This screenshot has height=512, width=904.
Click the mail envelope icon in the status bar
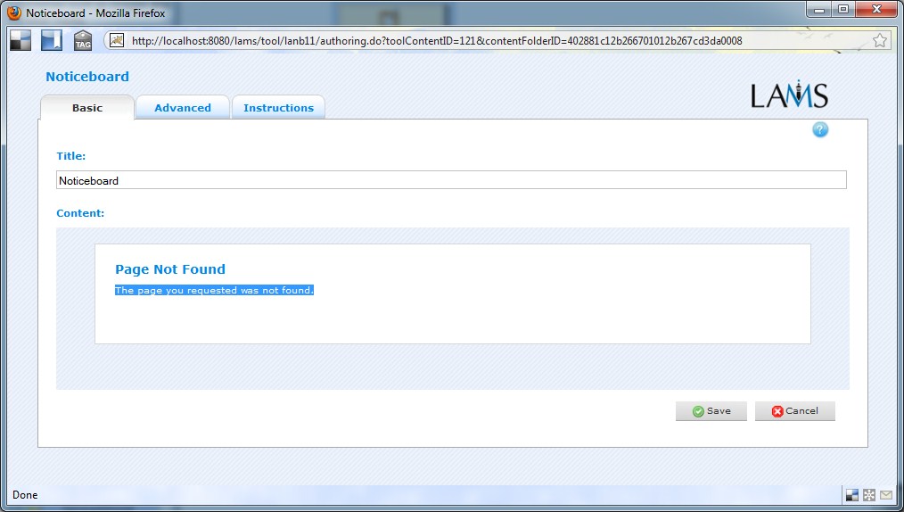pyautogui.click(x=886, y=495)
